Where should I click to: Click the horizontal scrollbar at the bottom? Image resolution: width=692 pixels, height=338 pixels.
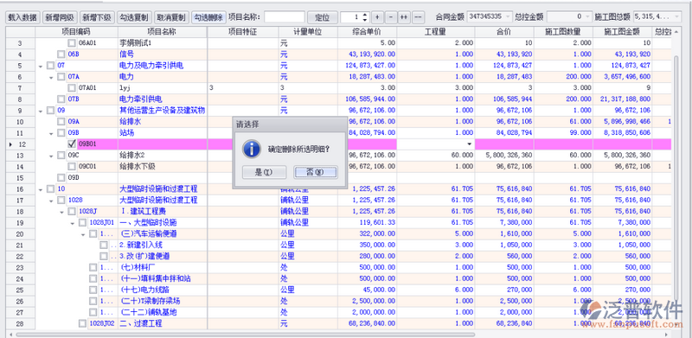tap(245, 335)
